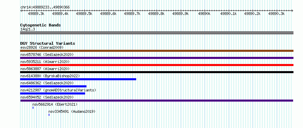This screenshot has height=128, width=303.
Task: Click the 49890k ruler tick label
Action: pos(205,14)
